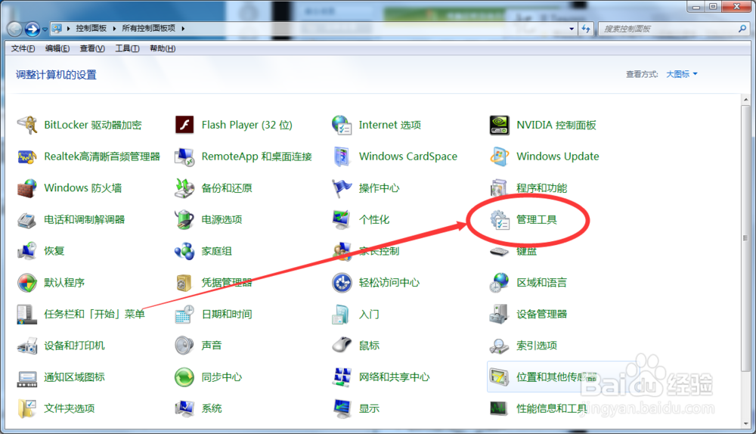Open 网络和共享中心 icon
Image resolution: width=756 pixels, height=434 pixels.
click(342, 377)
